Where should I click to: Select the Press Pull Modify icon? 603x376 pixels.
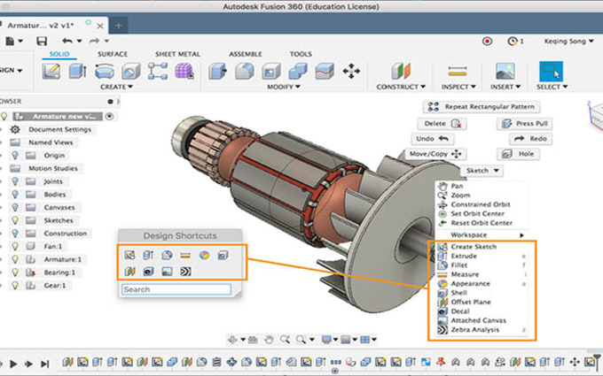217,71
